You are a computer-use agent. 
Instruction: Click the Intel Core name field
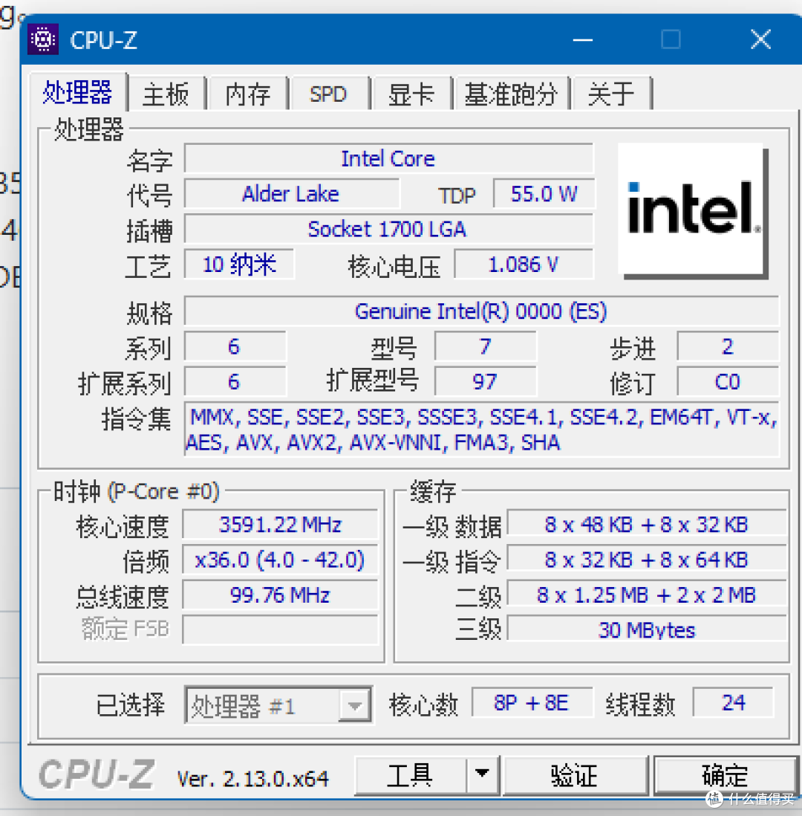pyautogui.click(x=388, y=158)
